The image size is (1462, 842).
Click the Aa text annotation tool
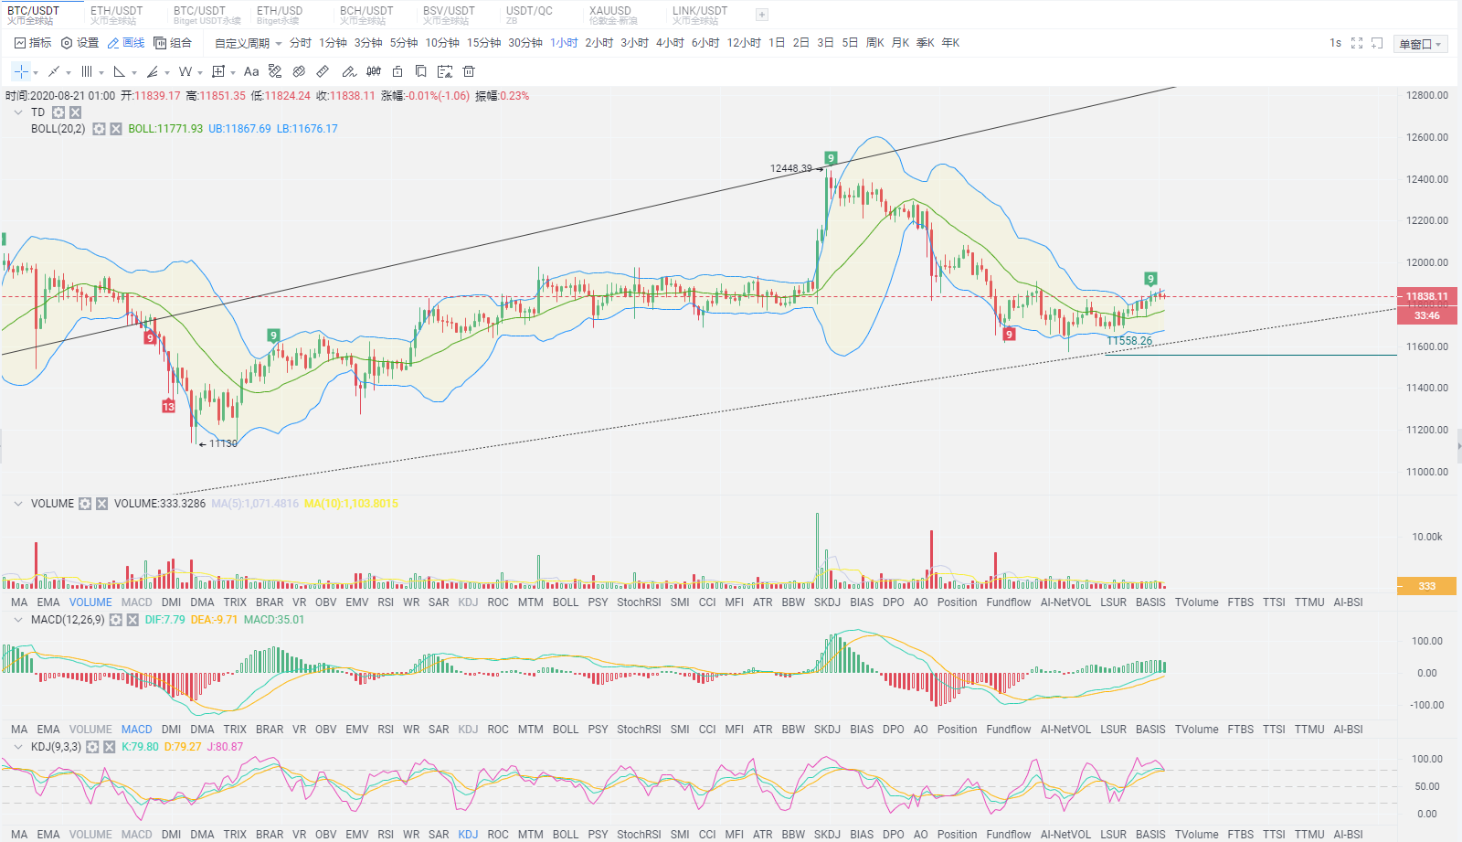251,71
